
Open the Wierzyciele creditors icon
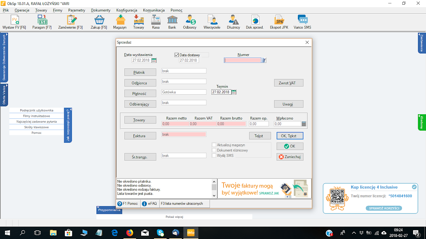(212, 22)
